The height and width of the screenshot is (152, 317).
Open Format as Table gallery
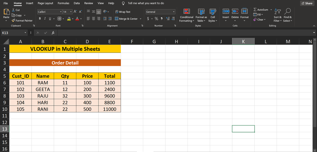[202, 15]
